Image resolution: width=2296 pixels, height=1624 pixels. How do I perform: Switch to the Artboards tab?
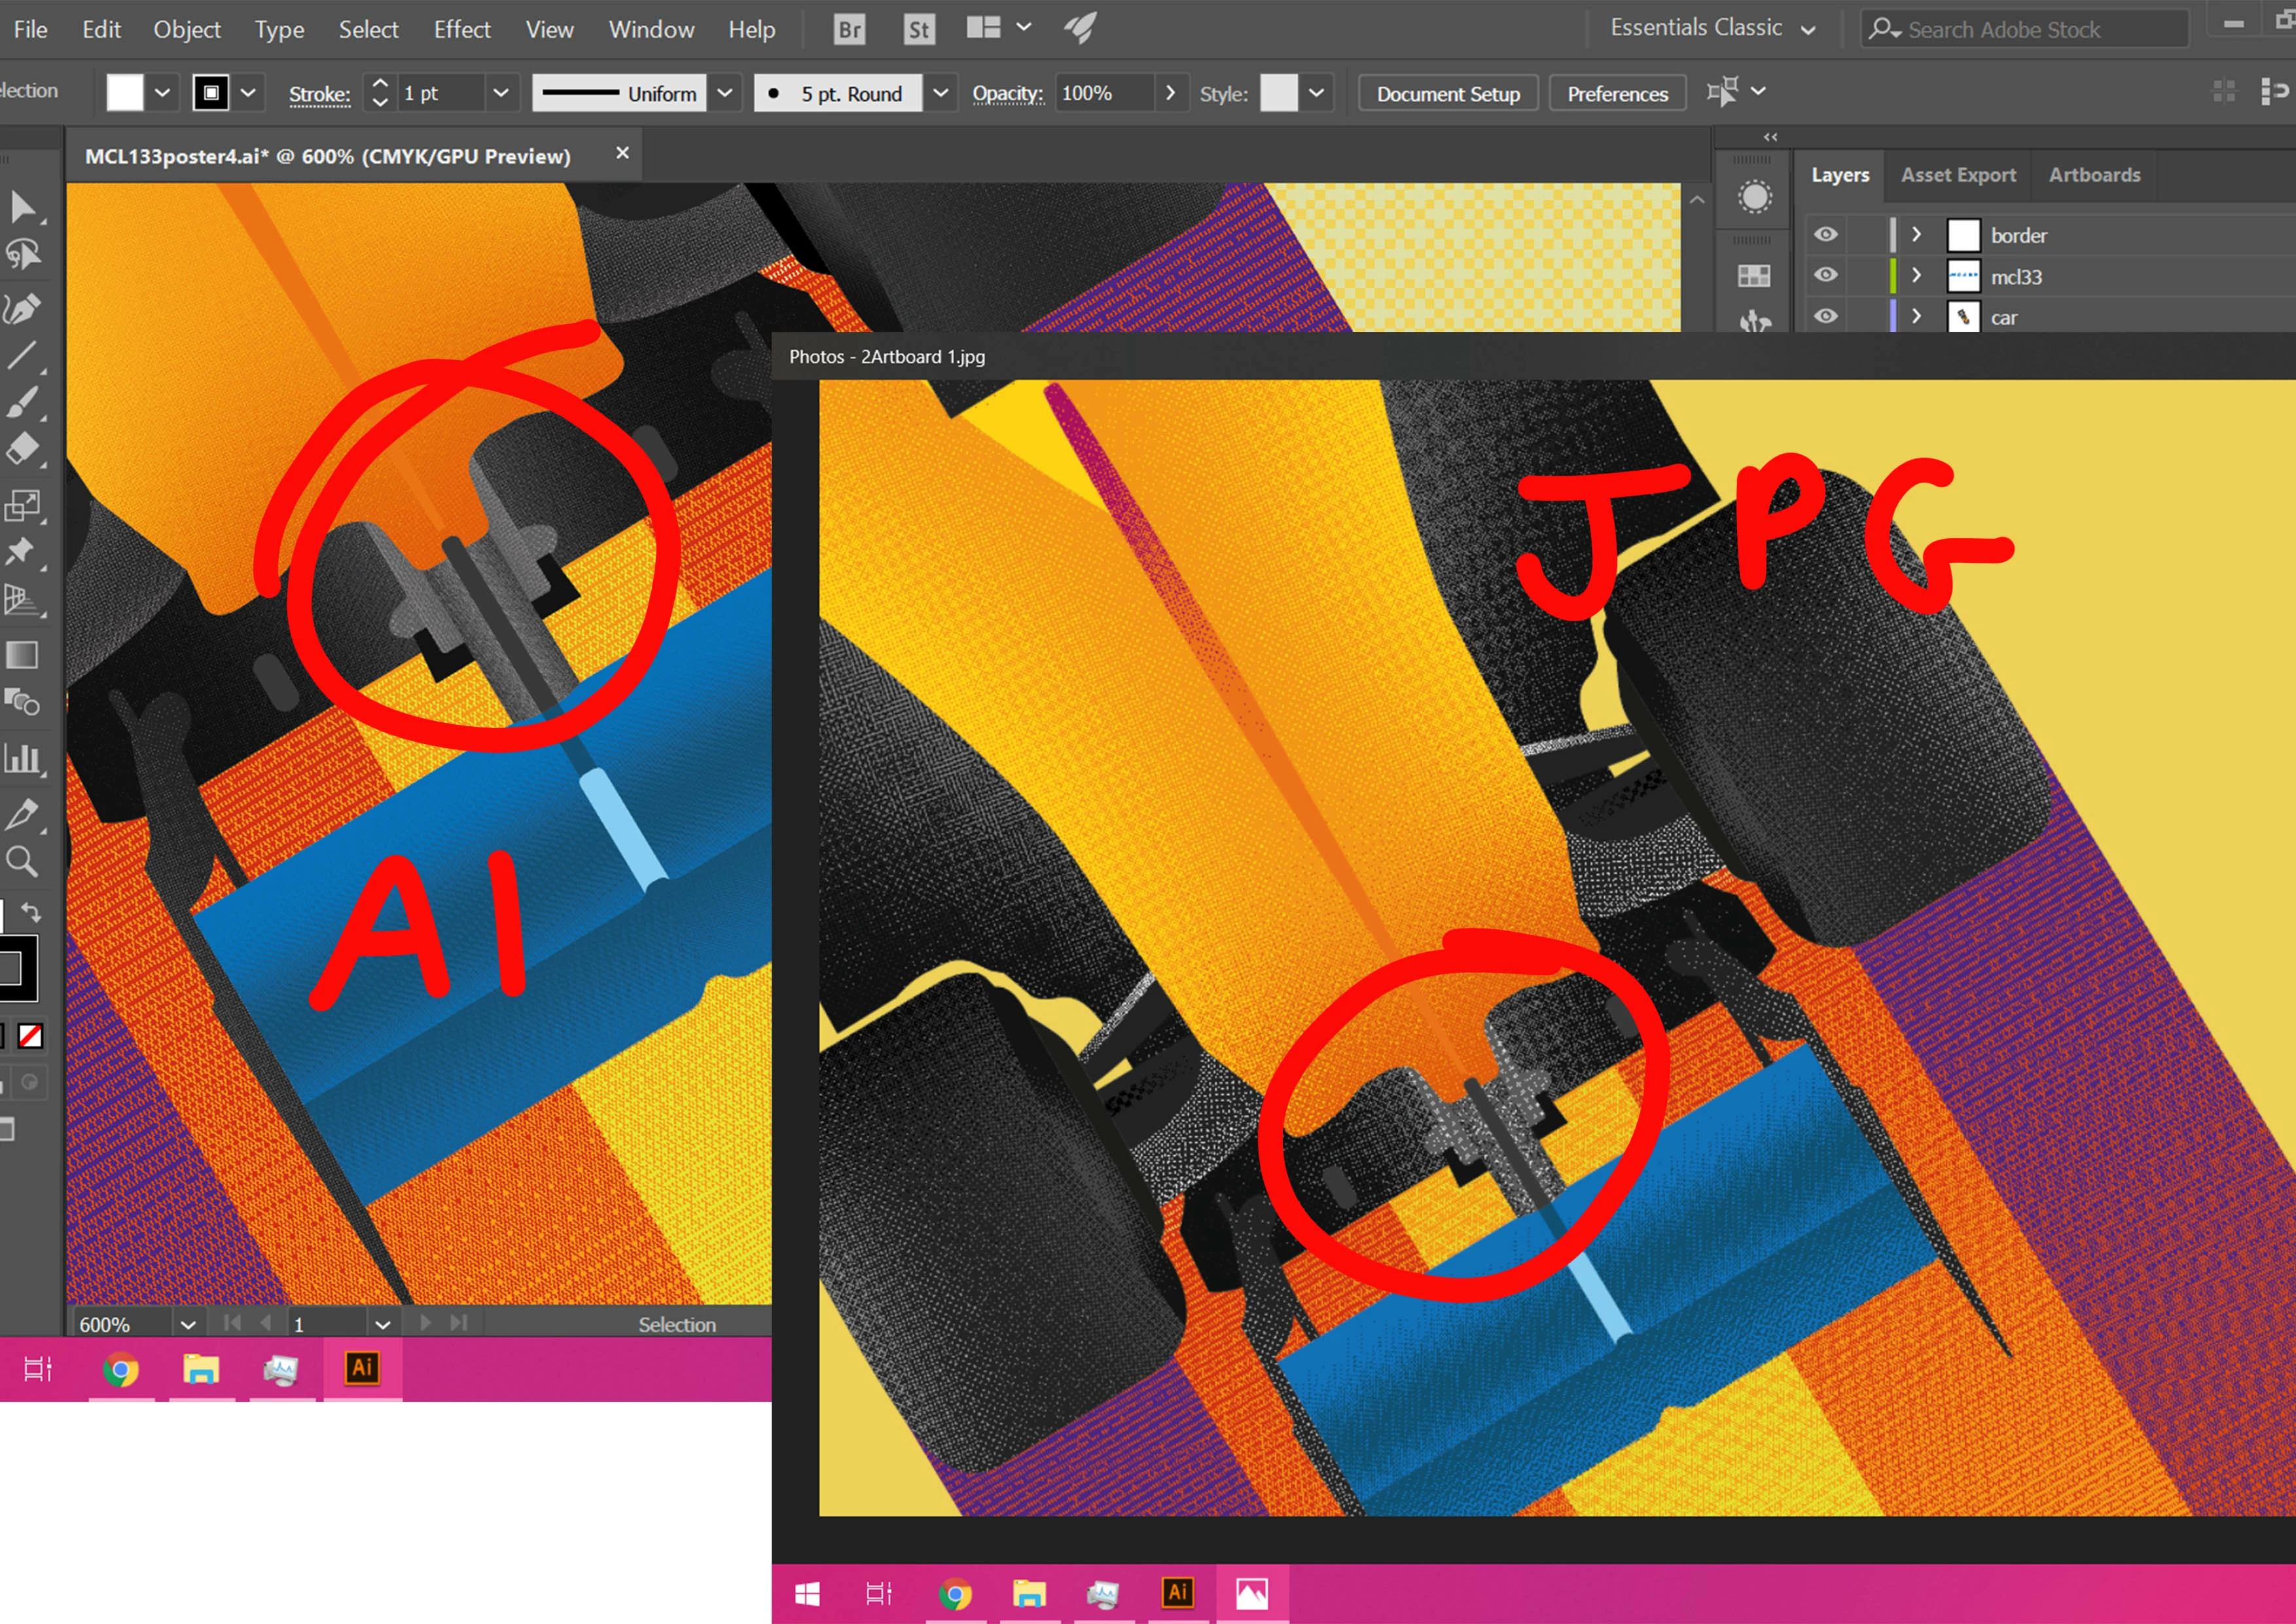[2094, 175]
